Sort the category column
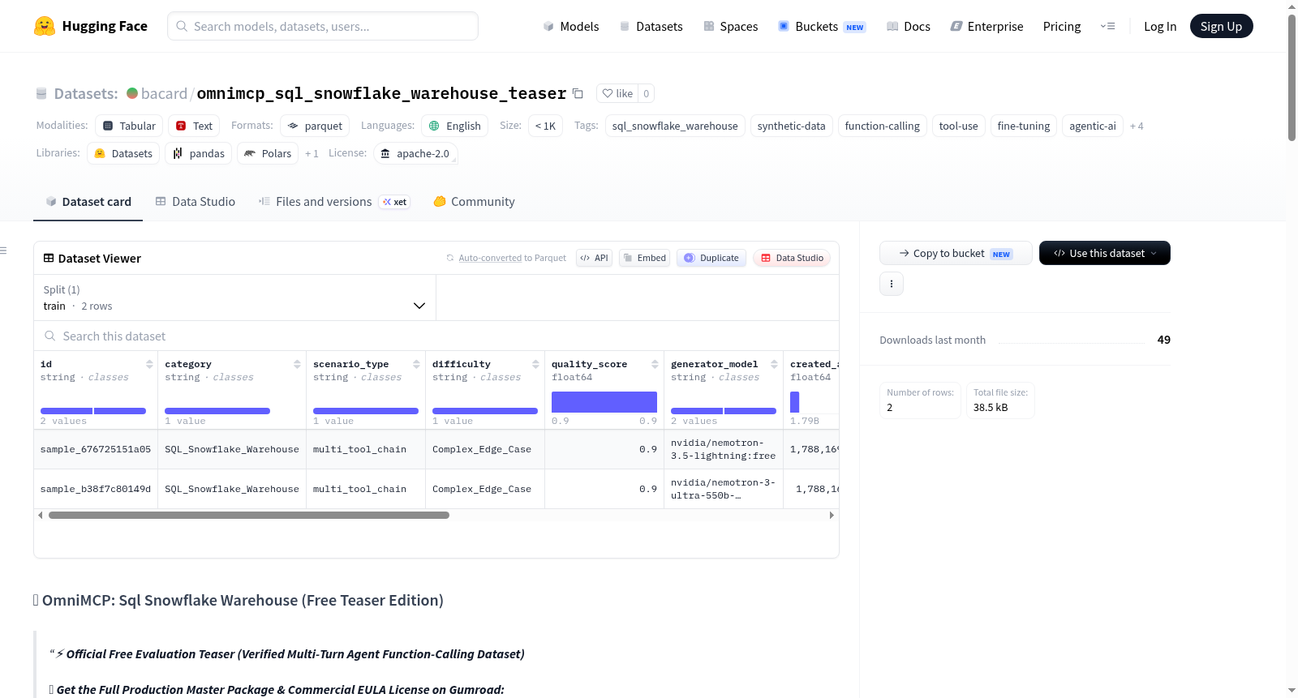The image size is (1298, 698). tap(297, 364)
